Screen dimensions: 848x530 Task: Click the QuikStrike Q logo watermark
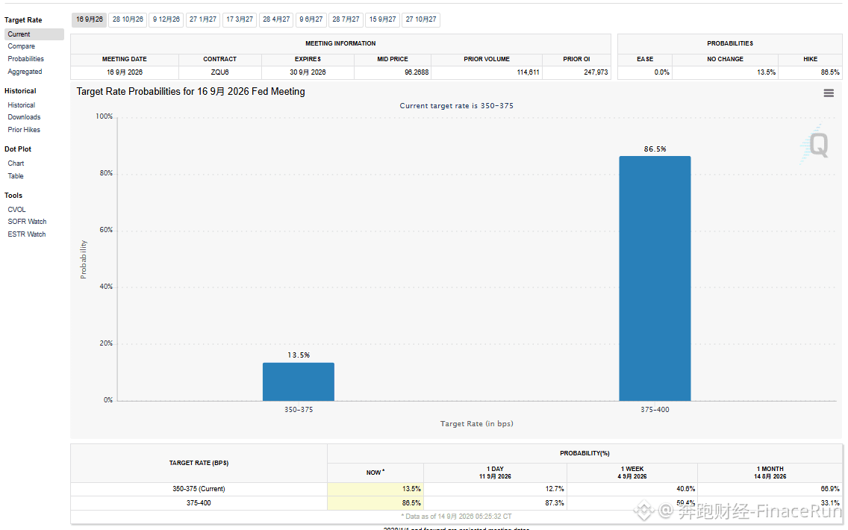[x=815, y=144]
